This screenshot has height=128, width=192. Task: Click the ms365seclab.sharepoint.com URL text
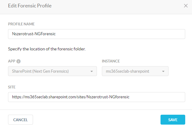71,97
